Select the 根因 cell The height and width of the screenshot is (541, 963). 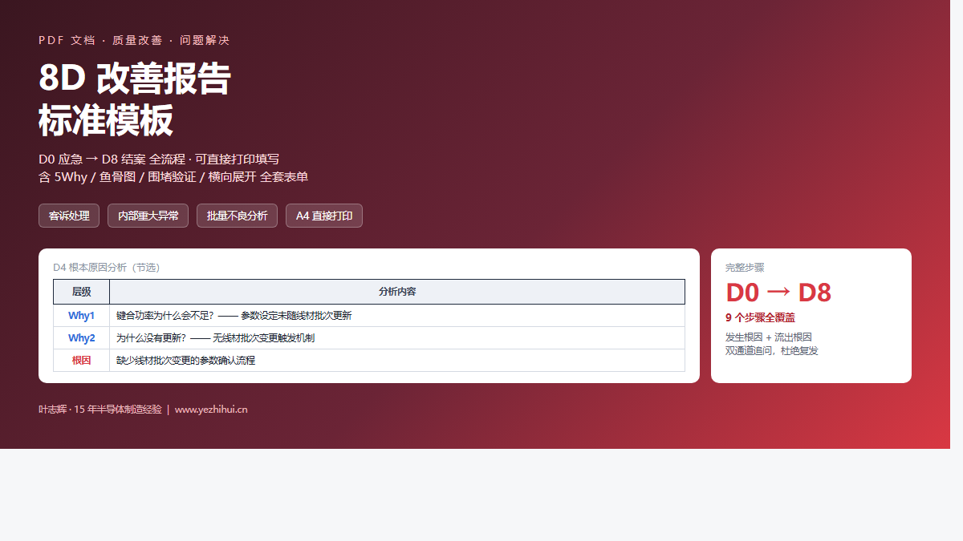[82, 361]
